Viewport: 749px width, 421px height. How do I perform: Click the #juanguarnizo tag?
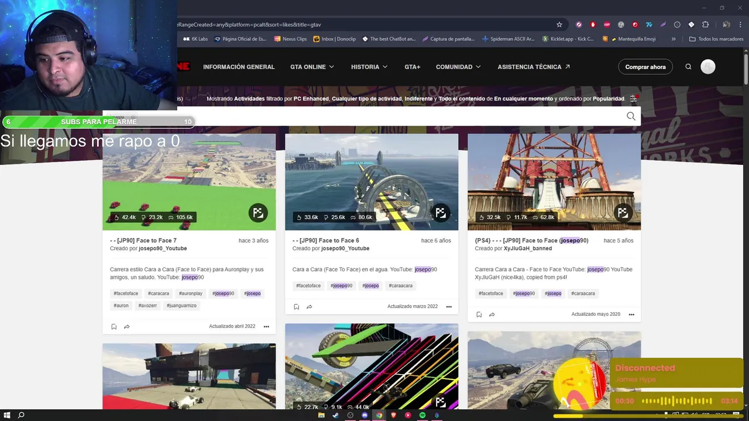click(x=181, y=305)
